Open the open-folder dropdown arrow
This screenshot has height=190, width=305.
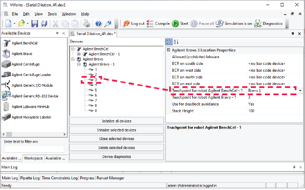click(x=28, y=23)
